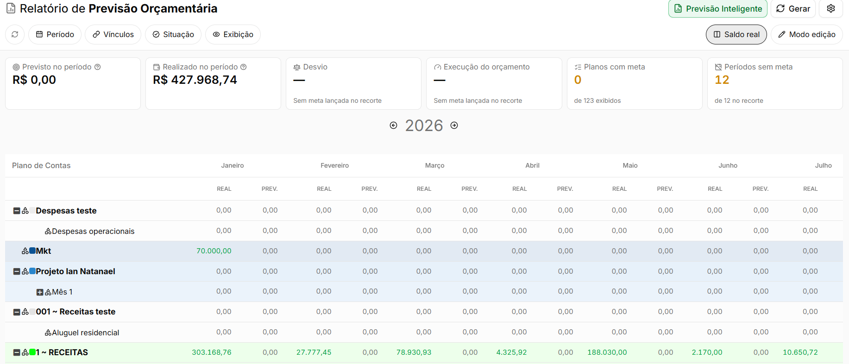This screenshot has height=364, width=849.
Task: Click the scales icon on the Desvio card
Action: (x=297, y=67)
